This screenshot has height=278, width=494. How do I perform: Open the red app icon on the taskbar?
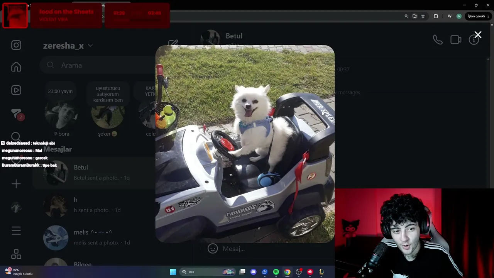point(310,272)
